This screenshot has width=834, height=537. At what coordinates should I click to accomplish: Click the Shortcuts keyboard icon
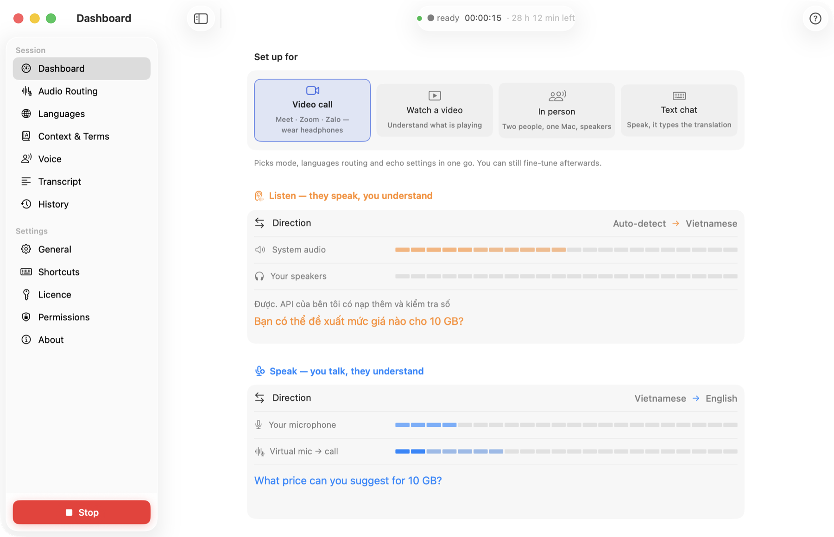(26, 272)
